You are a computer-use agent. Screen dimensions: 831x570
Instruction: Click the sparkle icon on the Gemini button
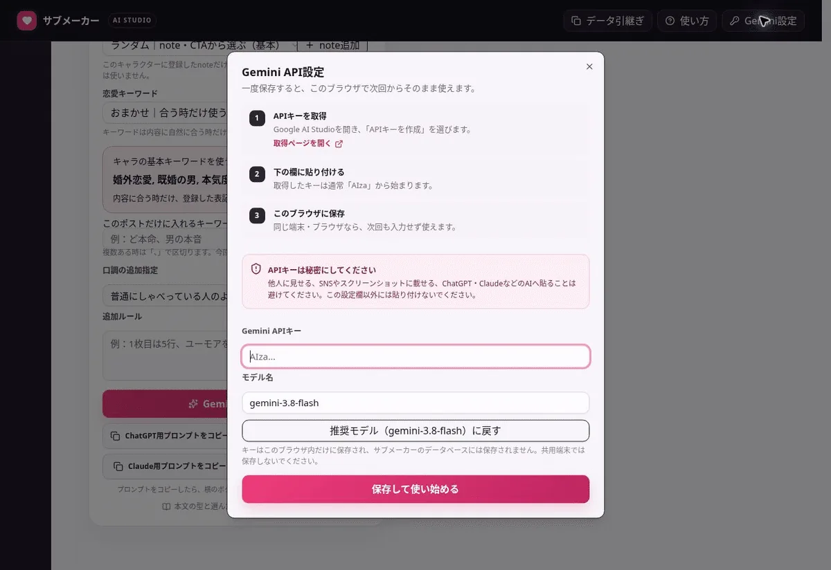194,404
